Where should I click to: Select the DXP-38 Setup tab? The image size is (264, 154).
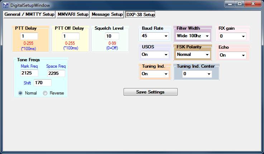coord(140,14)
